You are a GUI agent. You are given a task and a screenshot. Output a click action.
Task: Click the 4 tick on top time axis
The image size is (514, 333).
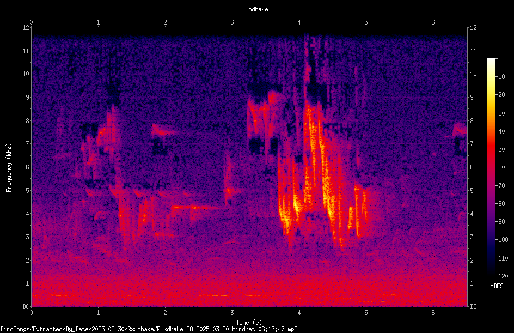(299, 22)
